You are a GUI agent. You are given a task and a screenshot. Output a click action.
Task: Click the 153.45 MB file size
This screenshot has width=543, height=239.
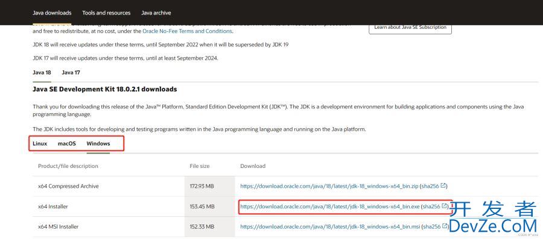[x=202, y=206]
